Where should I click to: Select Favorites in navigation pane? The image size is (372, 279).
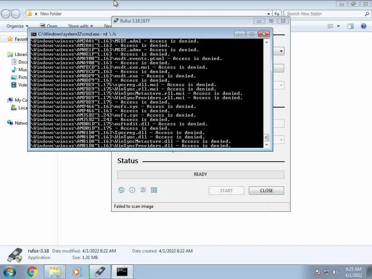[x=17, y=39]
